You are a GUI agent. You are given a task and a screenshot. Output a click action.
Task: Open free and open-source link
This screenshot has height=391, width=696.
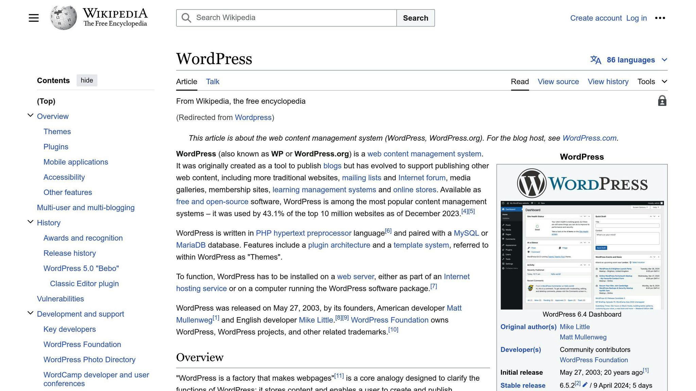(x=212, y=202)
